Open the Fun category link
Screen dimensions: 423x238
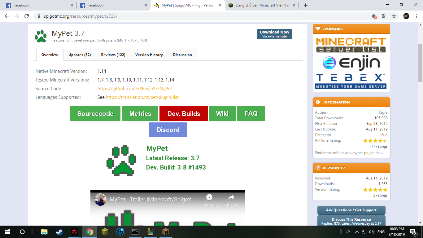click(x=384, y=135)
